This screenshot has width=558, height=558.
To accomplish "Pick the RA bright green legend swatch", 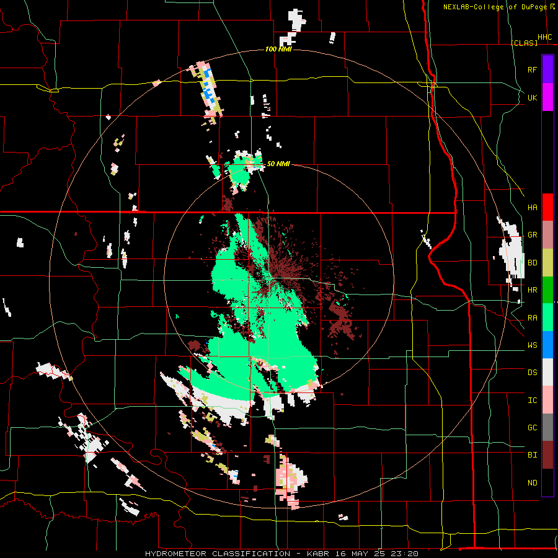I will pos(547,317).
